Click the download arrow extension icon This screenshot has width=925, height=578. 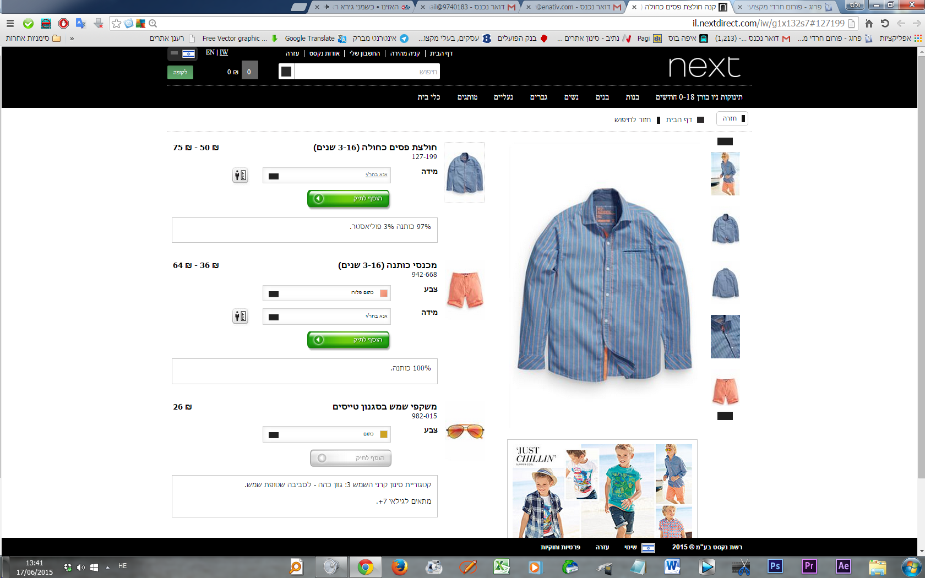click(99, 23)
